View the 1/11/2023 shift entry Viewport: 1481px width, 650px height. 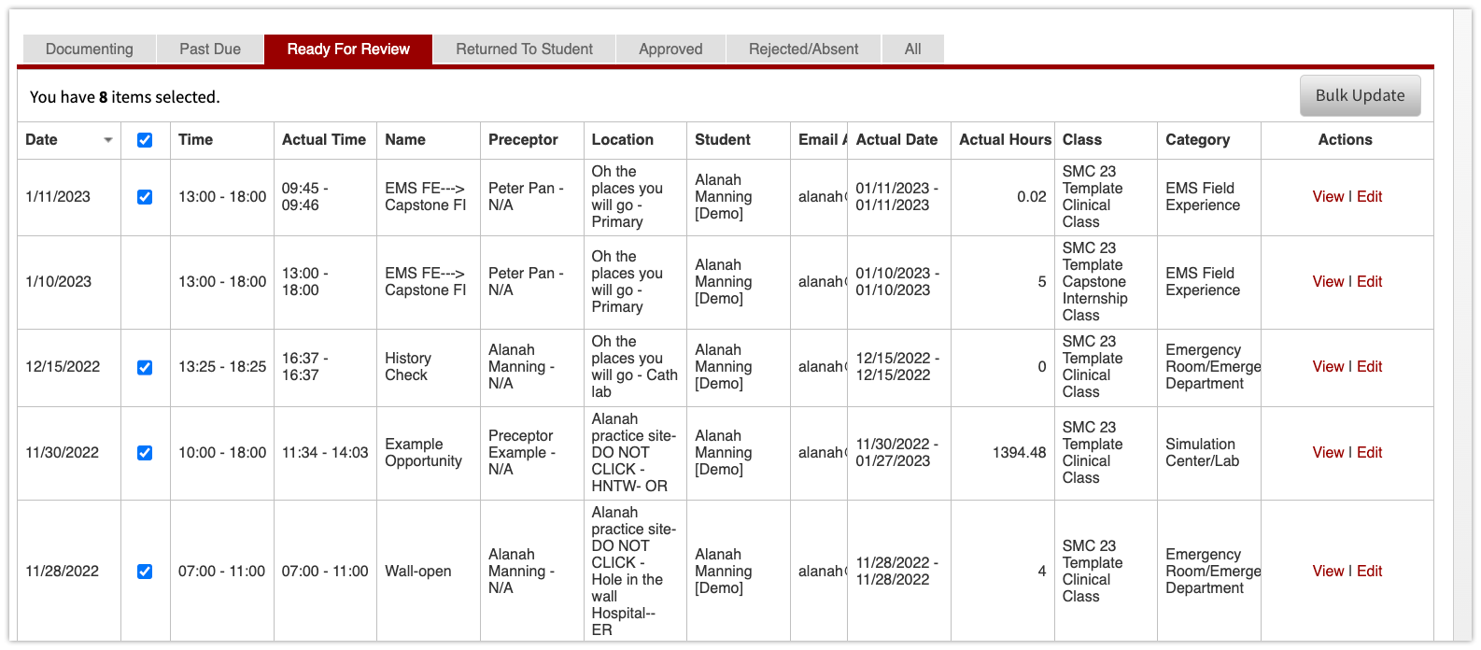tap(1328, 197)
